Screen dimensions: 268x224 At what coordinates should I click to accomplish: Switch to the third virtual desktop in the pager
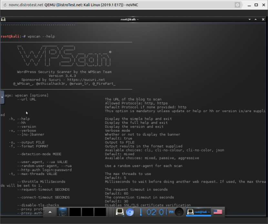coord(88,212)
